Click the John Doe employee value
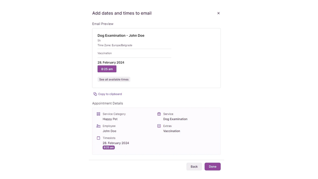Viewport: 318px width, 179px height. click(109, 131)
